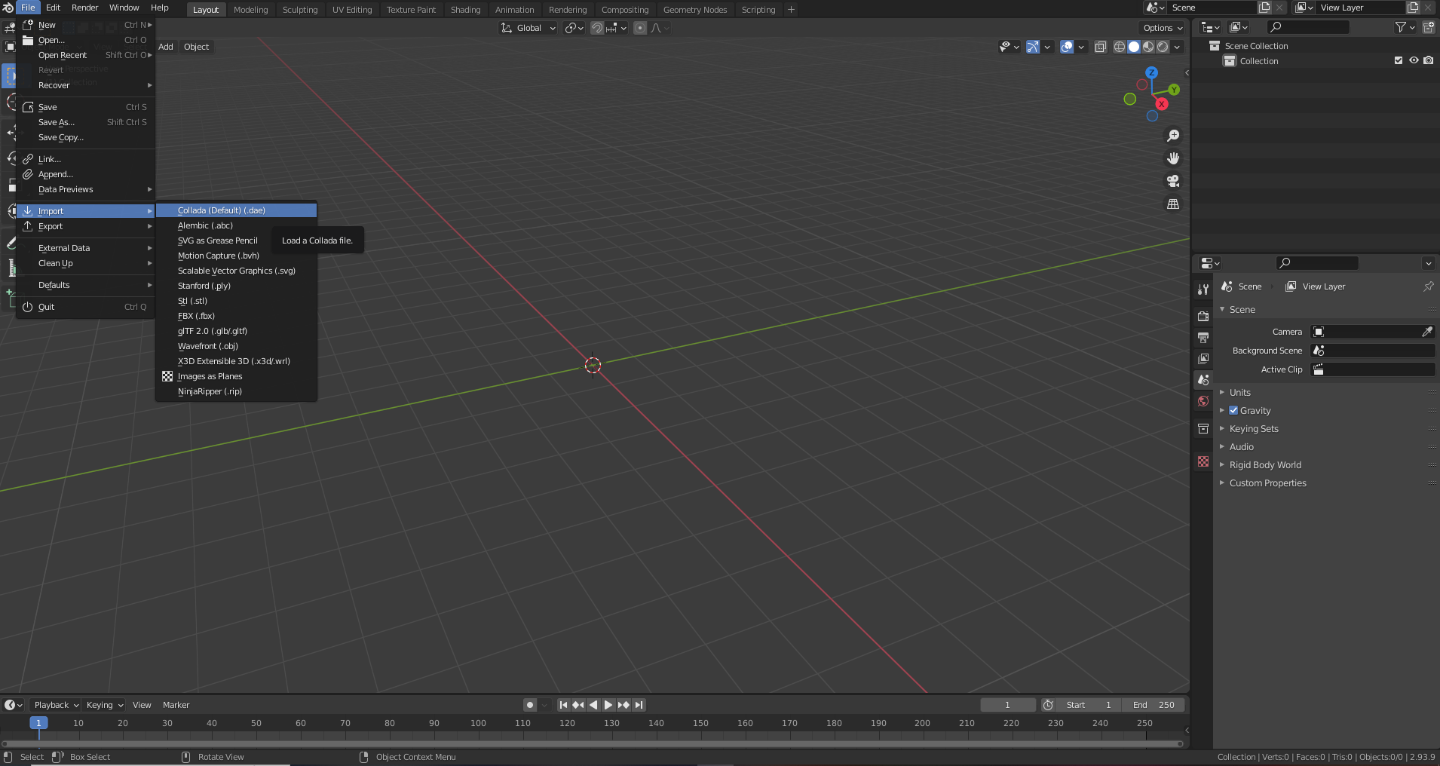Expand the Rigid Body World panel
This screenshot has width=1440, height=766.
tap(1264, 464)
